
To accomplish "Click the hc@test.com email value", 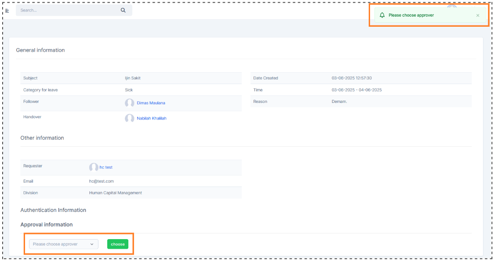I will [101, 181].
